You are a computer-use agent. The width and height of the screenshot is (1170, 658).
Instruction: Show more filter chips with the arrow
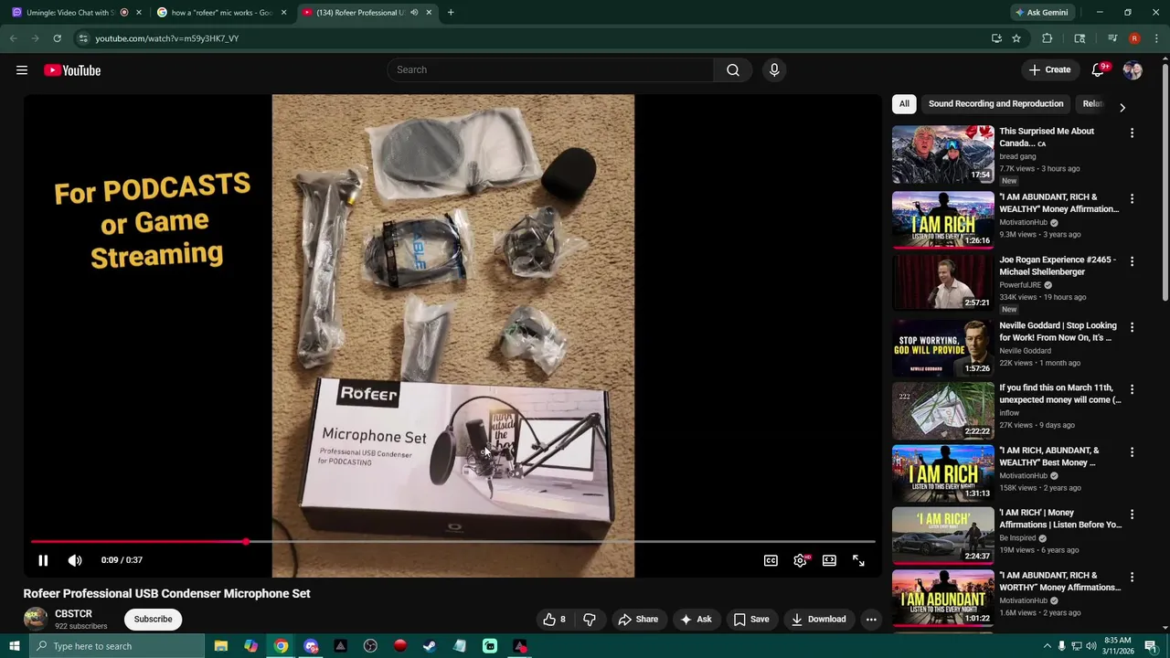click(x=1122, y=107)
